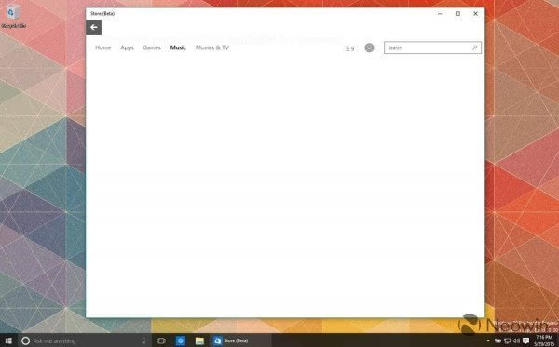The width and height of the screenshot is (559, 347).
Task: Open the Music tab
Action: [x=178, y=47]
